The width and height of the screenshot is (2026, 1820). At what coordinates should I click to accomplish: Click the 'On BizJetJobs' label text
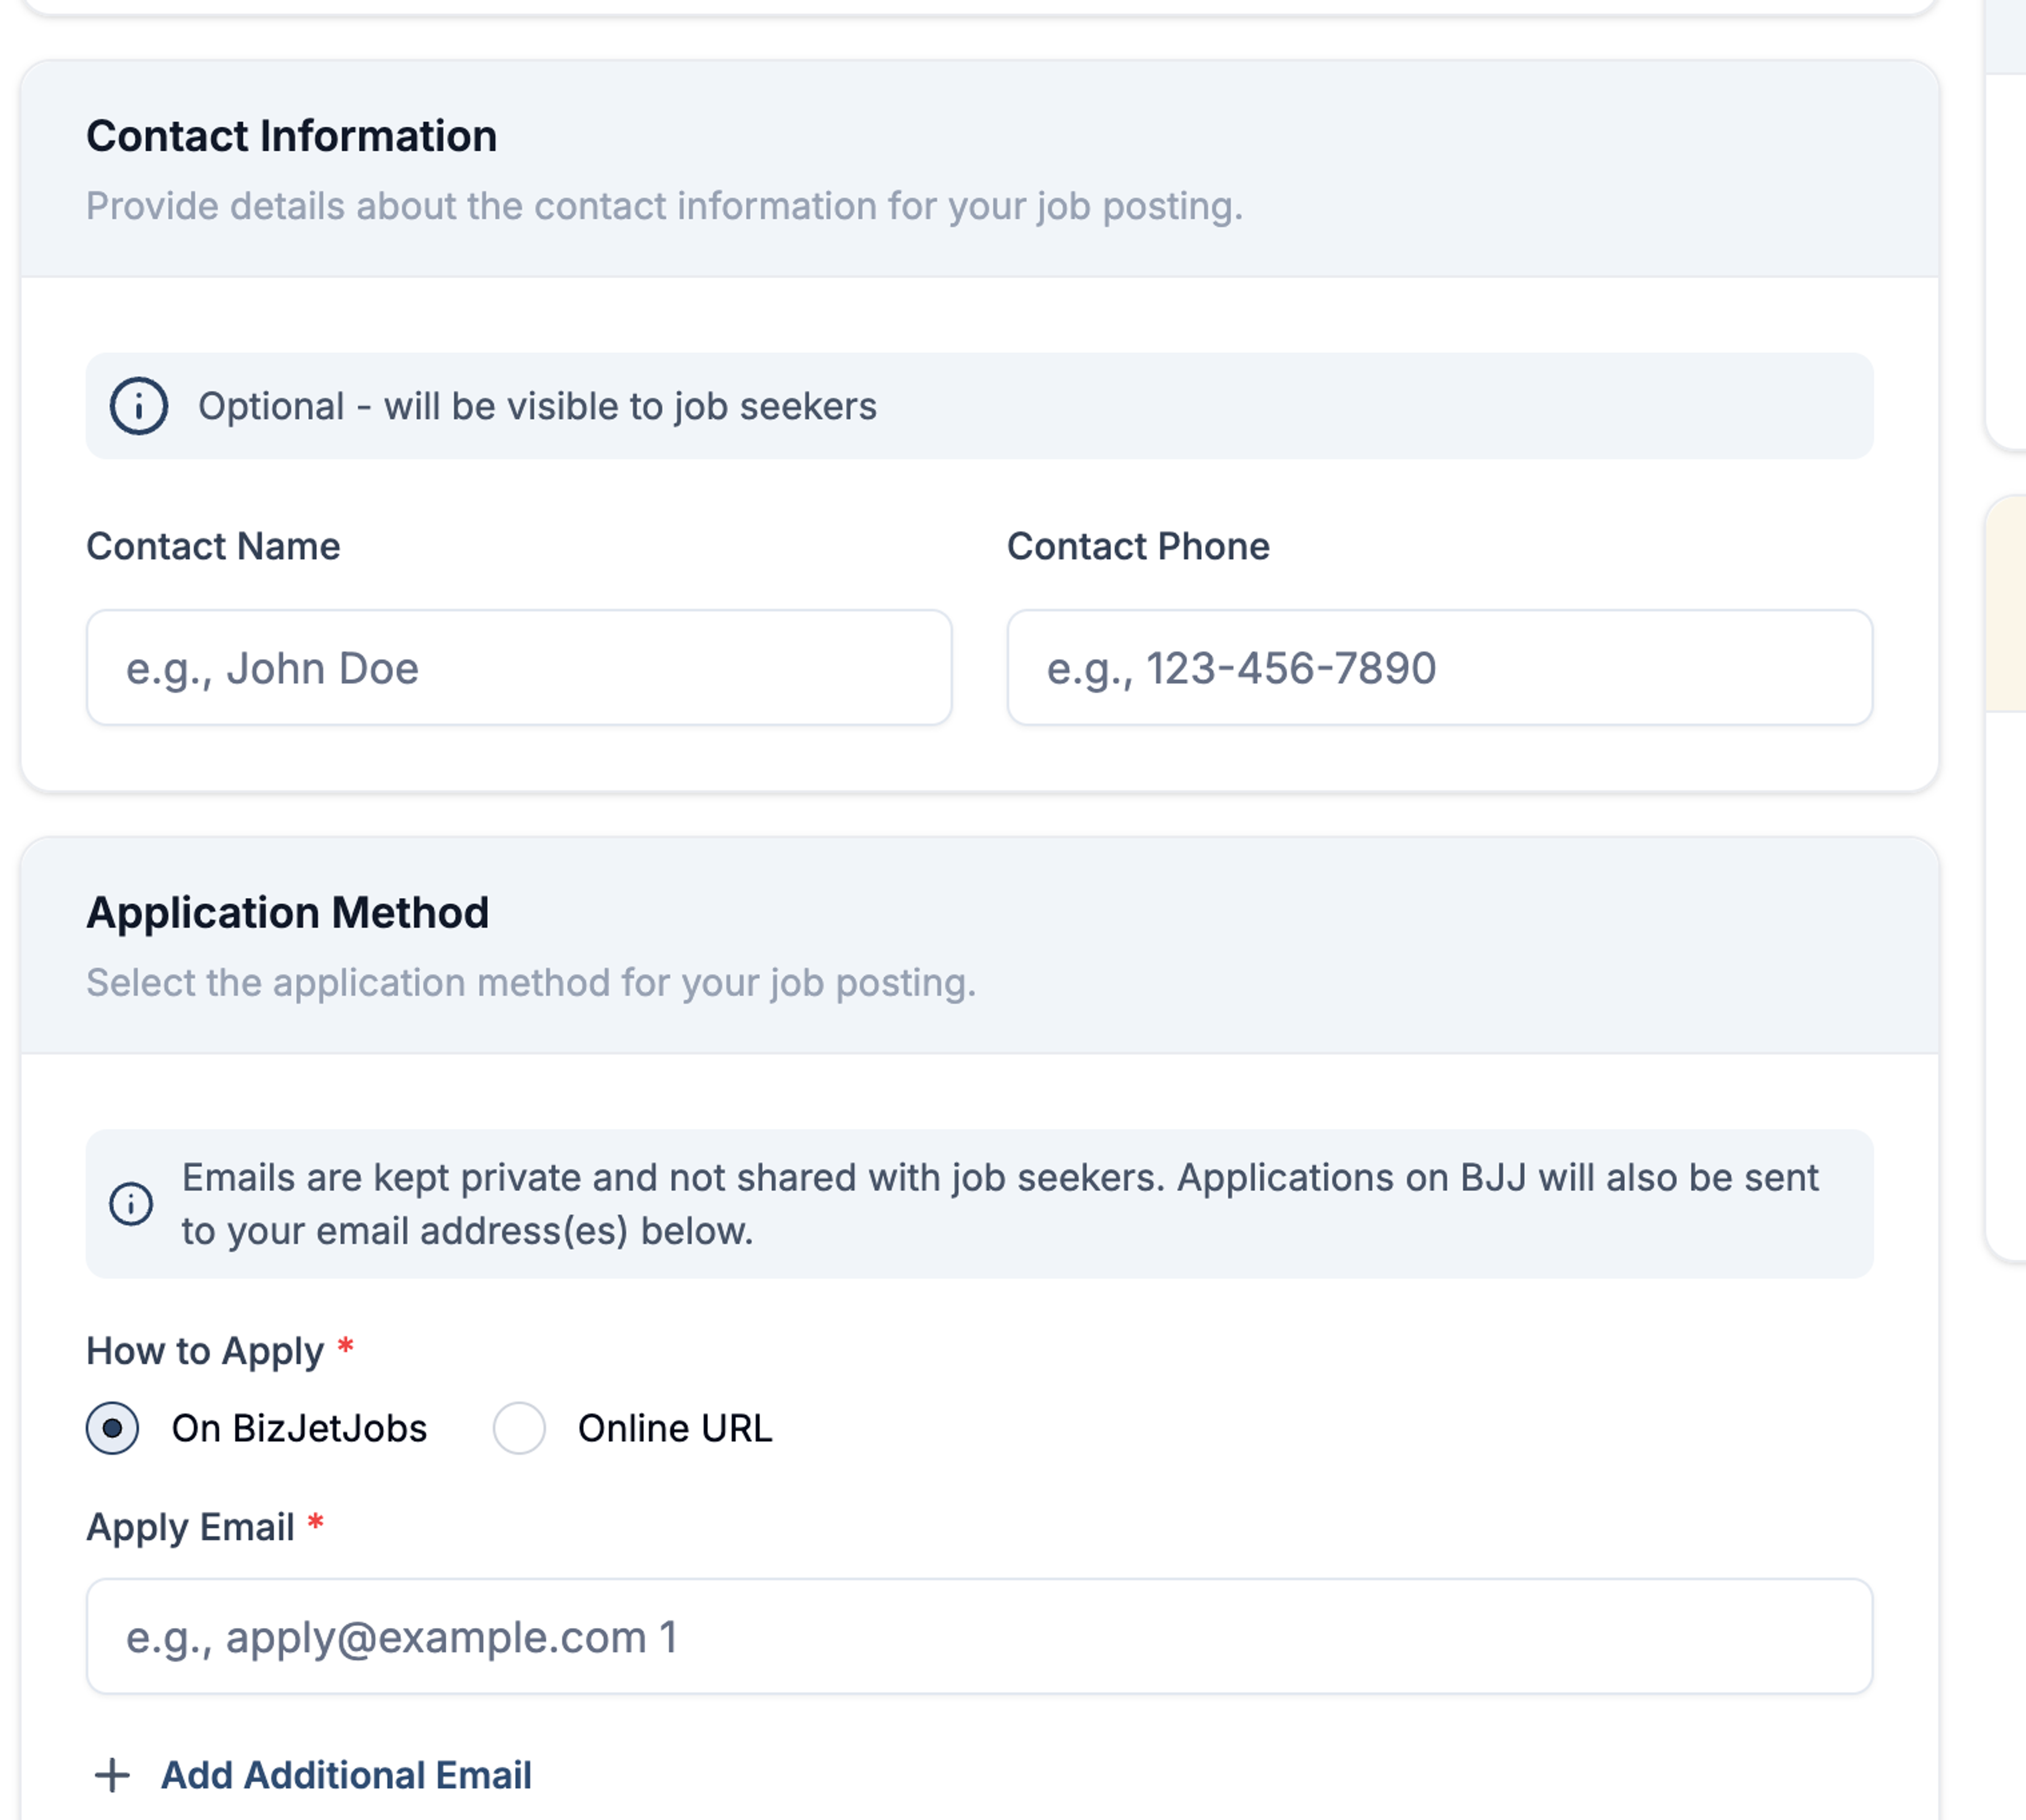click(299, 1428)
